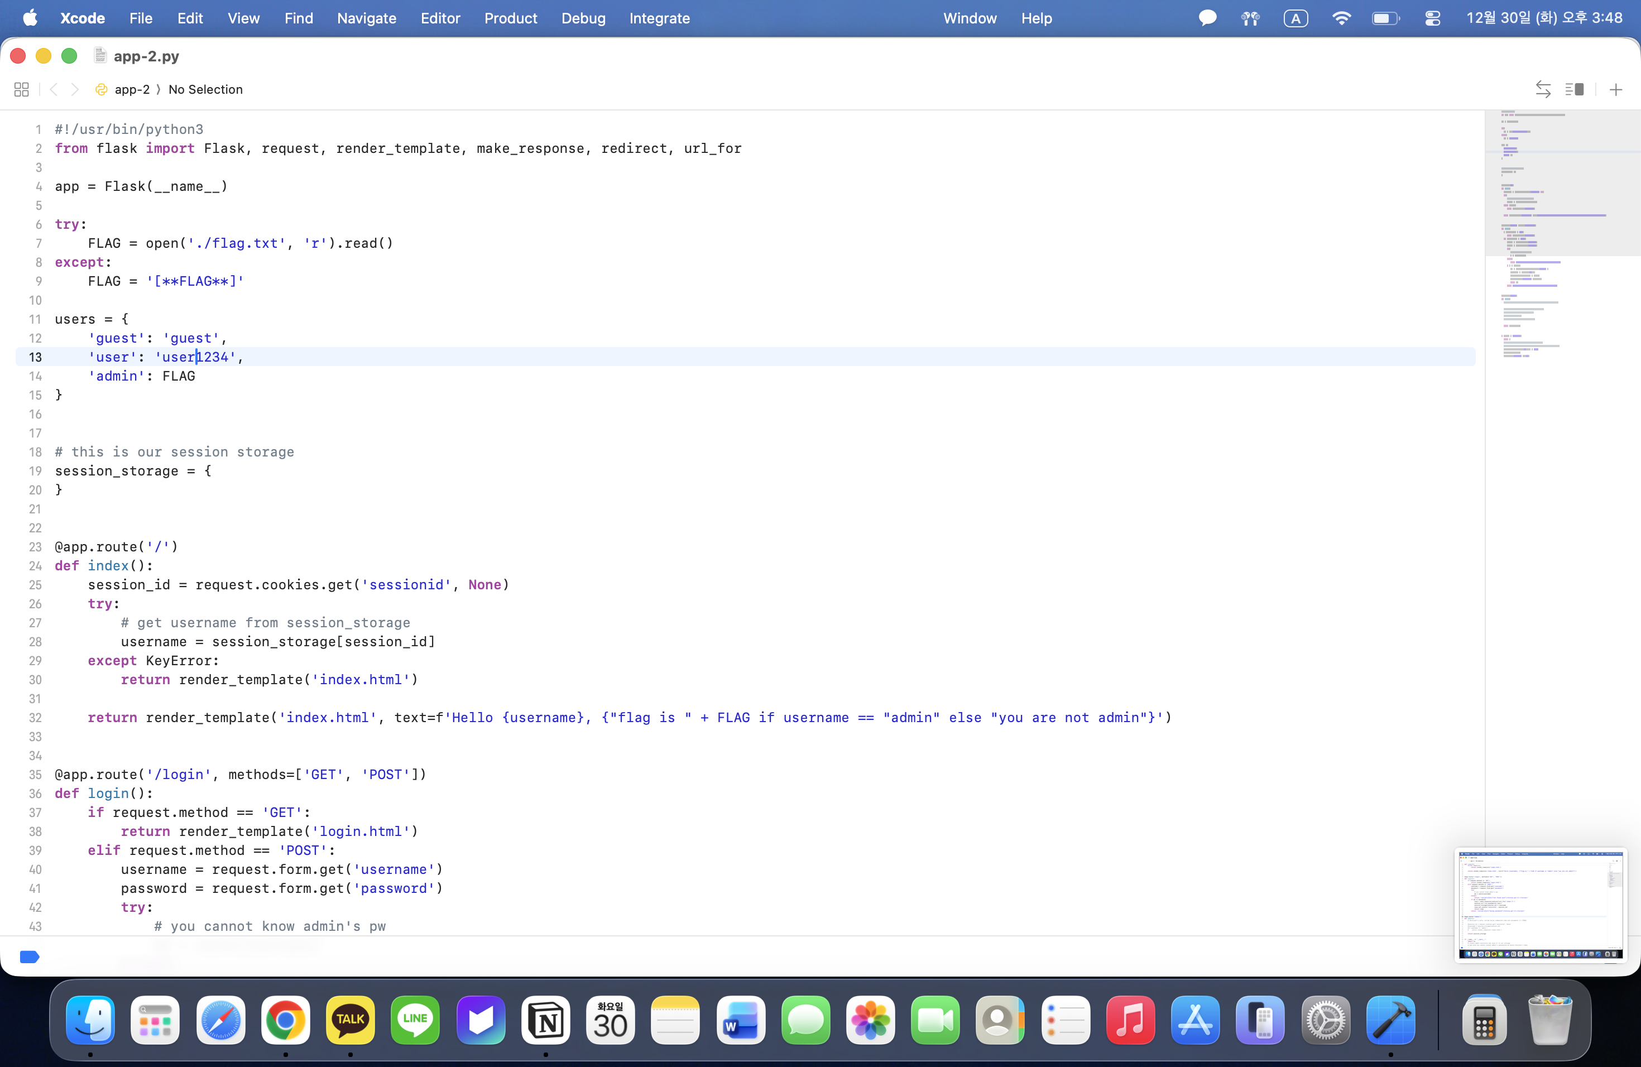1641x1067 pixels.
Task: Click the go back navigation arrow
Action: 54,90
